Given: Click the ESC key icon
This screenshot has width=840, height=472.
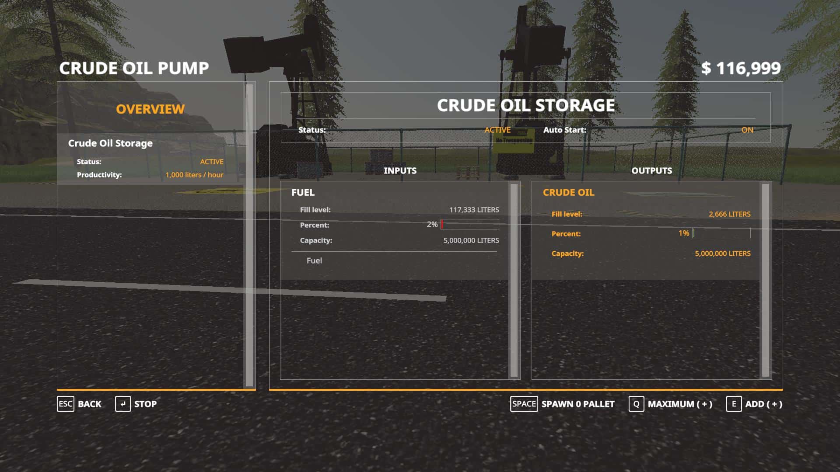Looking at the screenshot, I should 66,404.
